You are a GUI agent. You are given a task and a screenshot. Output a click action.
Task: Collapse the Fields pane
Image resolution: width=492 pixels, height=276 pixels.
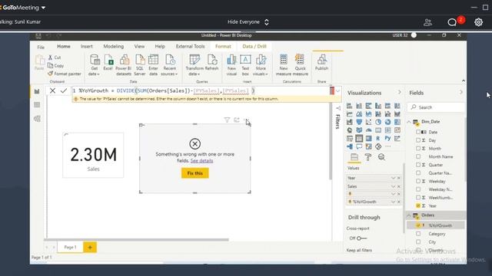tap(461, 92)
